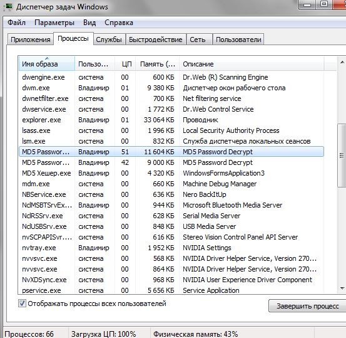Click the Task Manager title bar icon
346x338 pixels.
click(8, 7)
